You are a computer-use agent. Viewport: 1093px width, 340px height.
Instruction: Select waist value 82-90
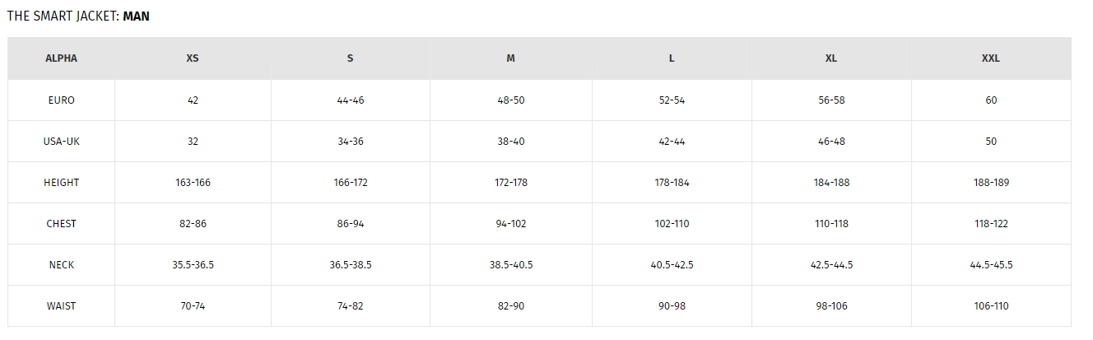[510, 305]
